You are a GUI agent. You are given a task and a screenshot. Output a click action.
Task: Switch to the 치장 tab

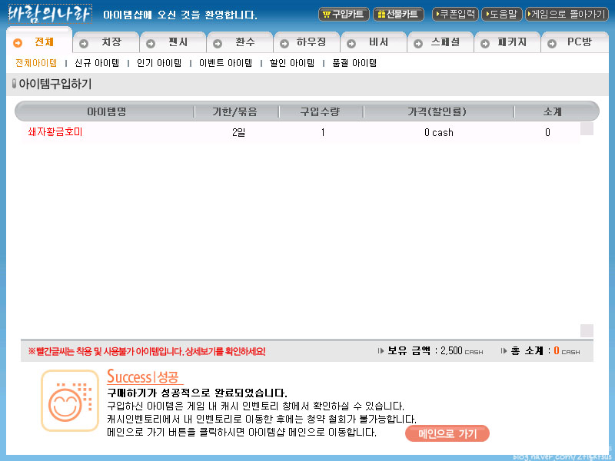point(106,43)
